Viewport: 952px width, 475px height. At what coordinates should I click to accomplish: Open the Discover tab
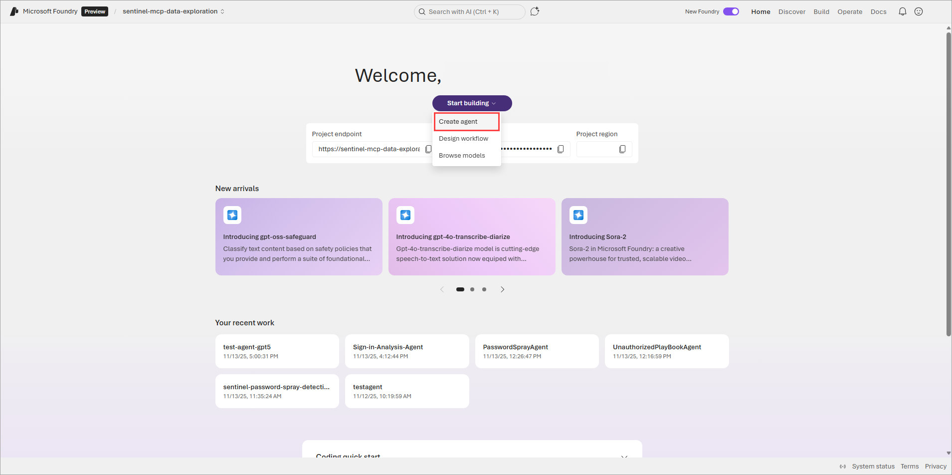click(x=792, y=11)
